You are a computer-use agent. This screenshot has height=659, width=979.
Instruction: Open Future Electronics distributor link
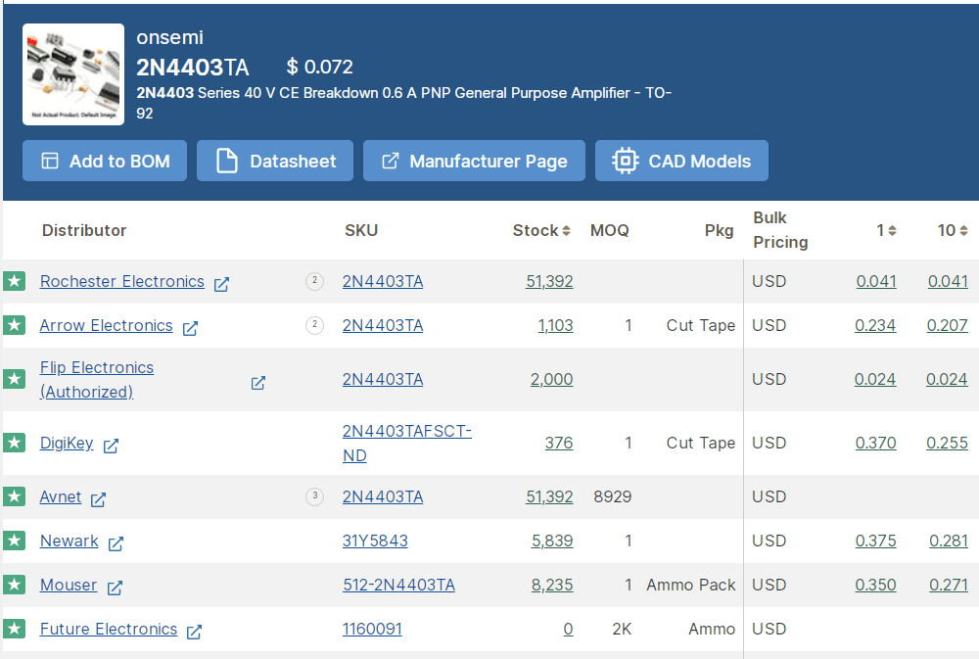coord(109,629)
